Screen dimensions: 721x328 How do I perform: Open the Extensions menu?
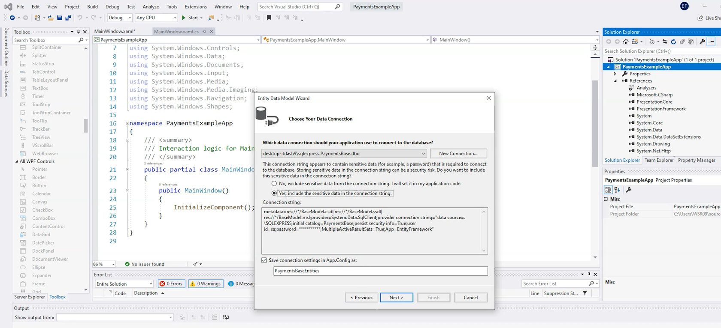click(196, 6)
